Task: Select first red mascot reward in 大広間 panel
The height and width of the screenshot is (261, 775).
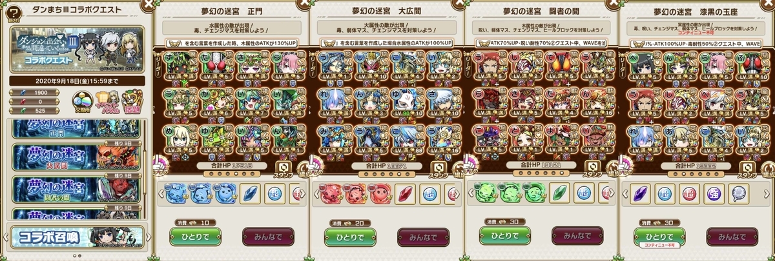Action: [x=329, y=193]
